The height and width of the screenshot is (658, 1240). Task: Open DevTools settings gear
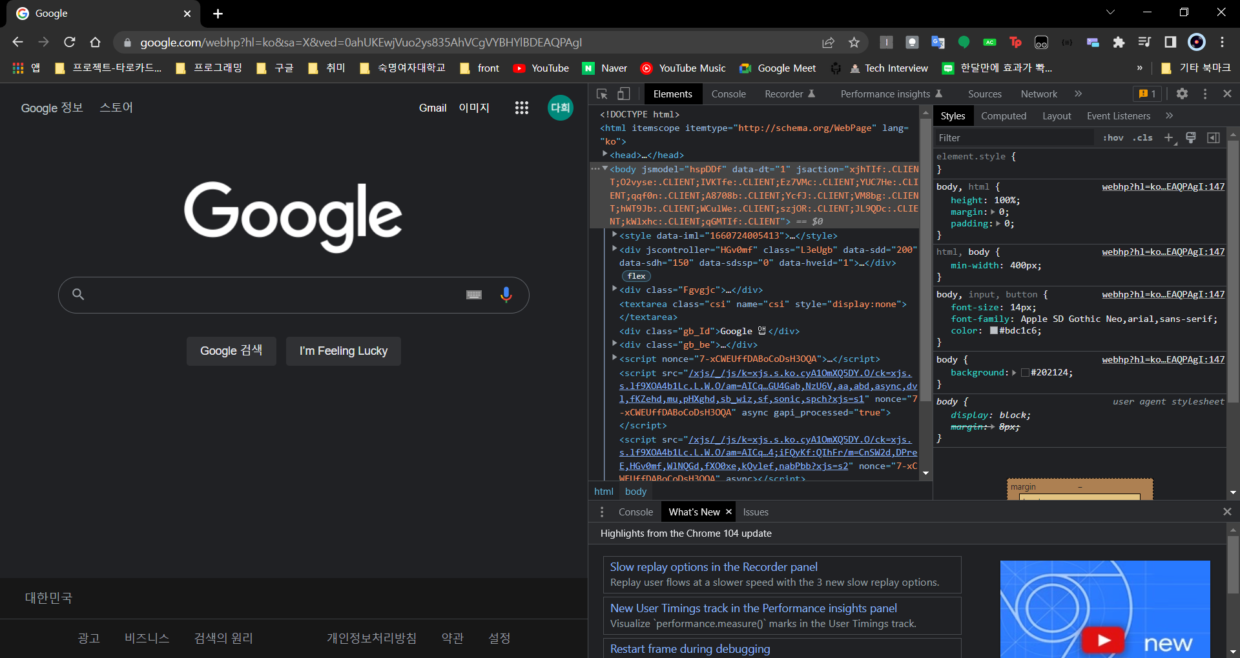(x=1182, y=94)
